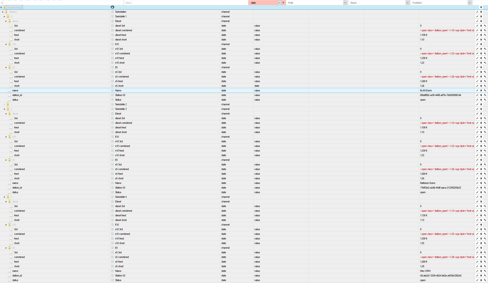
Task: Delete the Tankstelle 4 channel
Action: coord(481,197)
